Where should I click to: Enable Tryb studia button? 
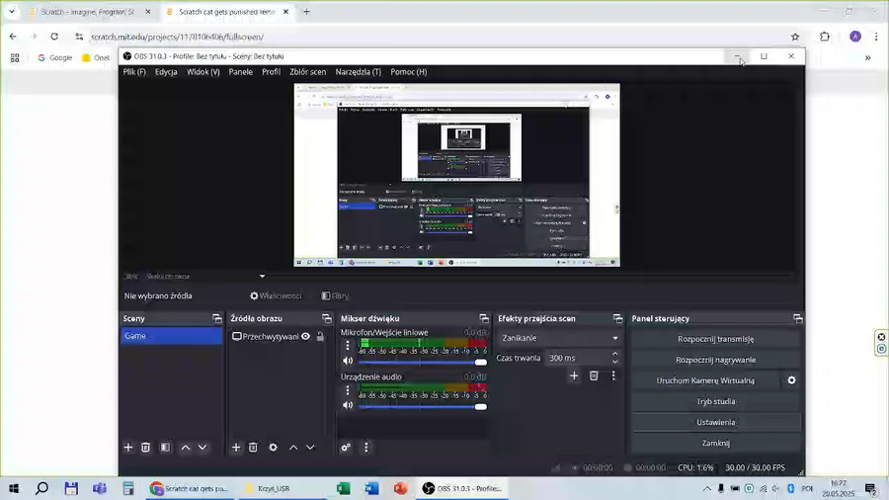(x=715, y=401)
